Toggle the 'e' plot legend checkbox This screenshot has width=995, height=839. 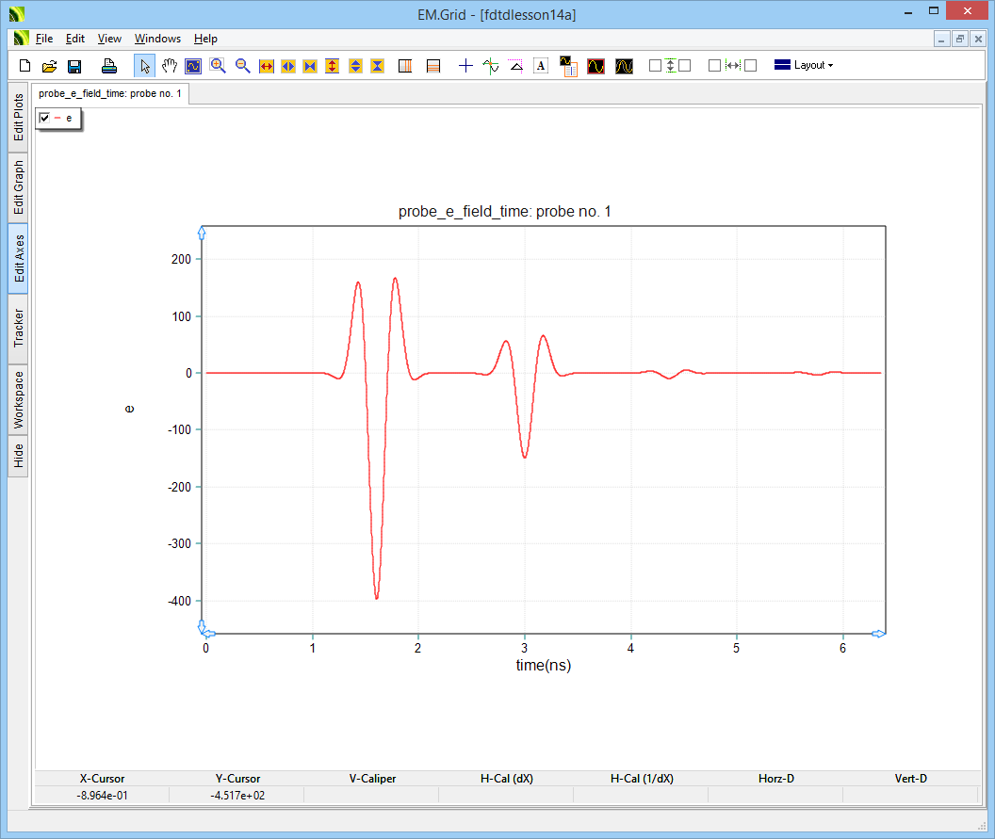click(44, 118)
